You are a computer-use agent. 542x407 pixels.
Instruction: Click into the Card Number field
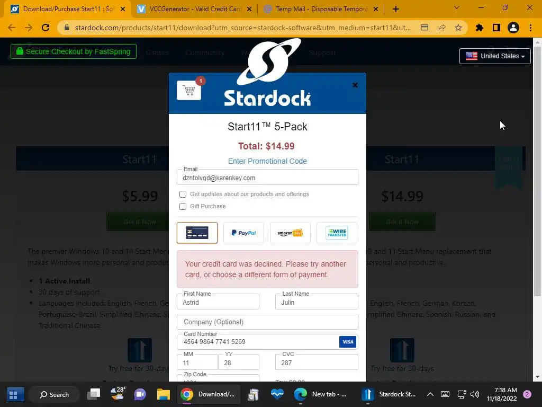(267, 342)
